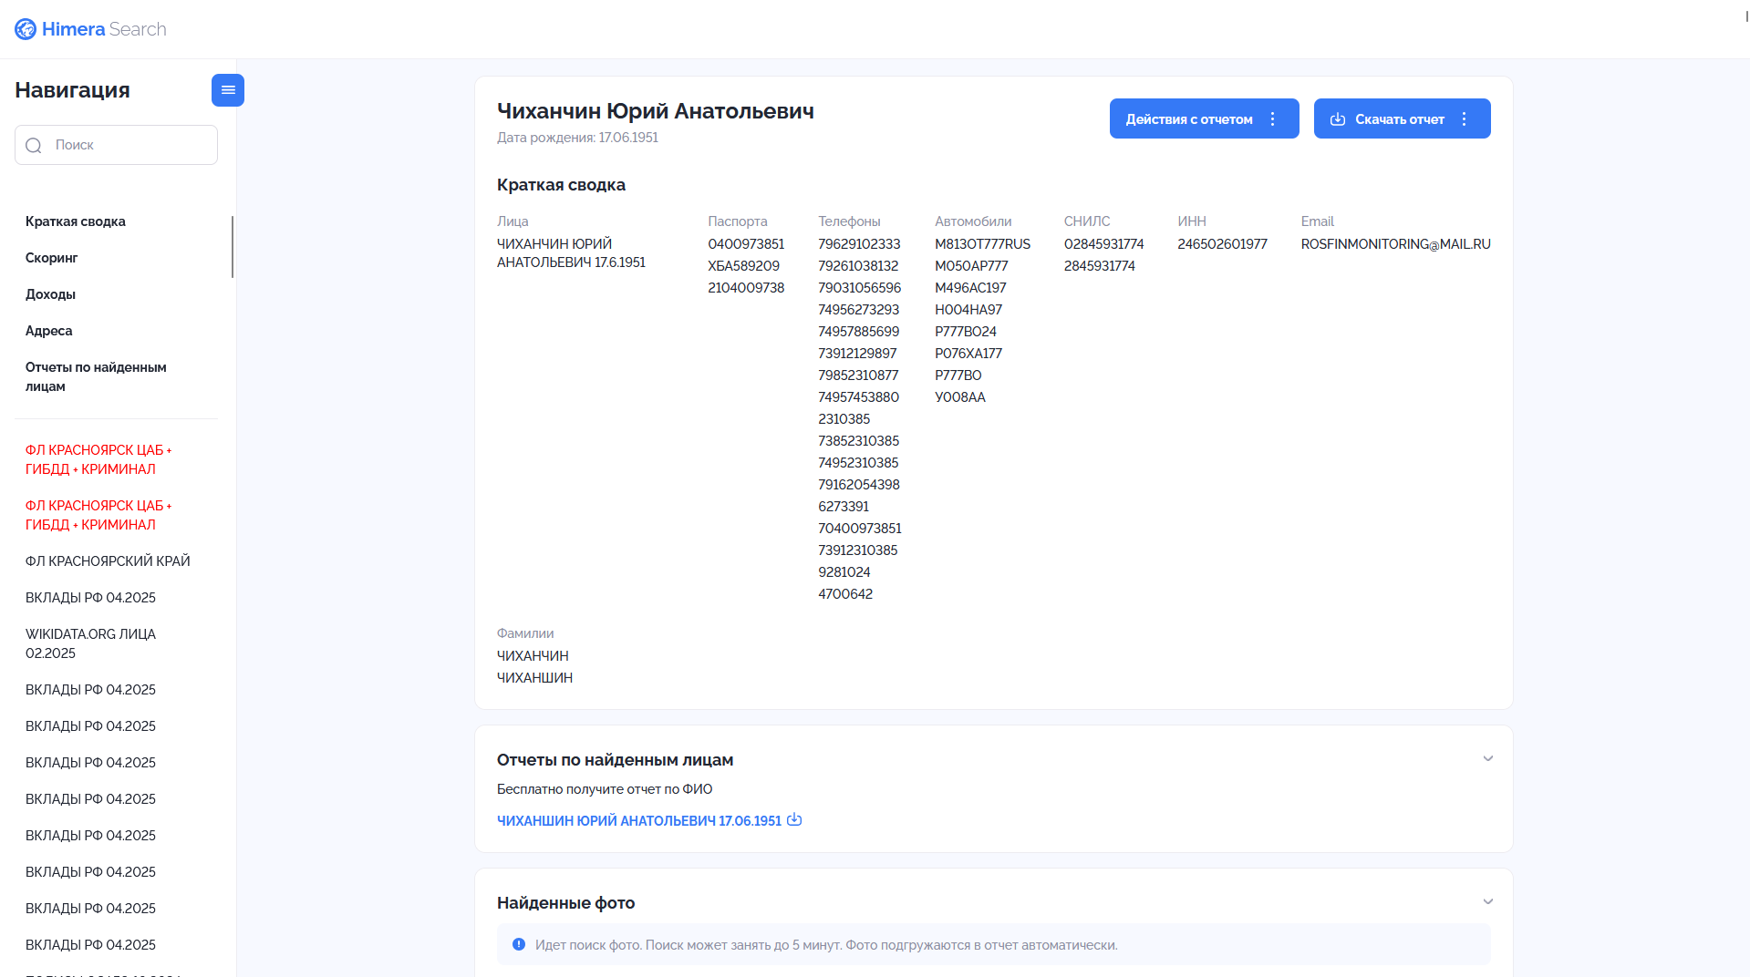Click the sidebar vertical scrollbar
Viewport: 1750px width, 977px height.
click(233, 247)
